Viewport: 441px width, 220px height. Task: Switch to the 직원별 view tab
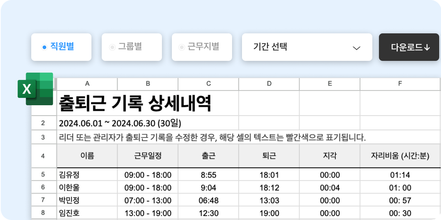61,47
